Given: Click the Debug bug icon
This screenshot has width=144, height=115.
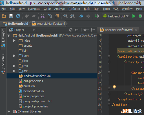Looking at the screenshot, I should click(141, 16).
